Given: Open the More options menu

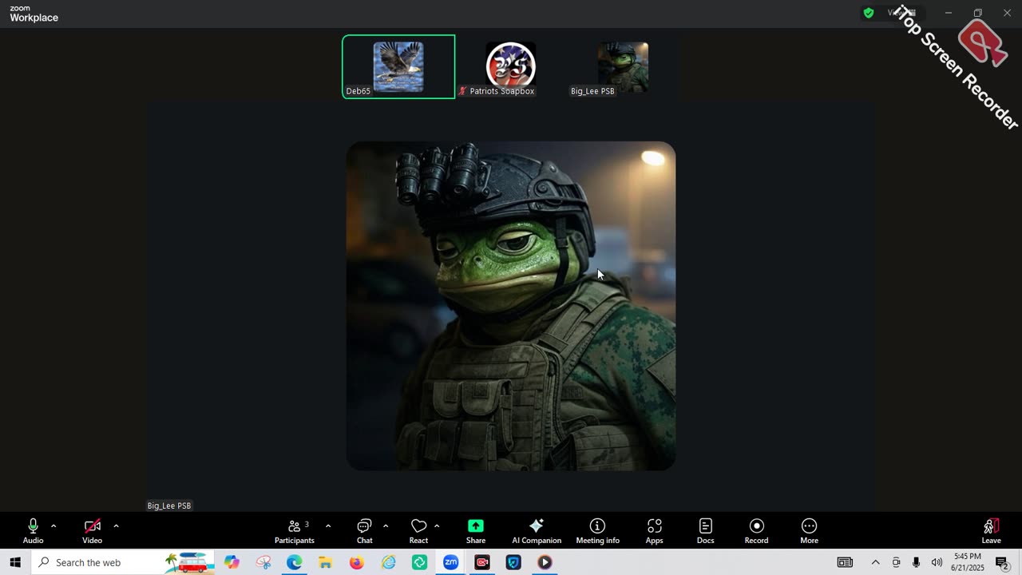Looking at the screenshot, I should click(x=809, y=530).
